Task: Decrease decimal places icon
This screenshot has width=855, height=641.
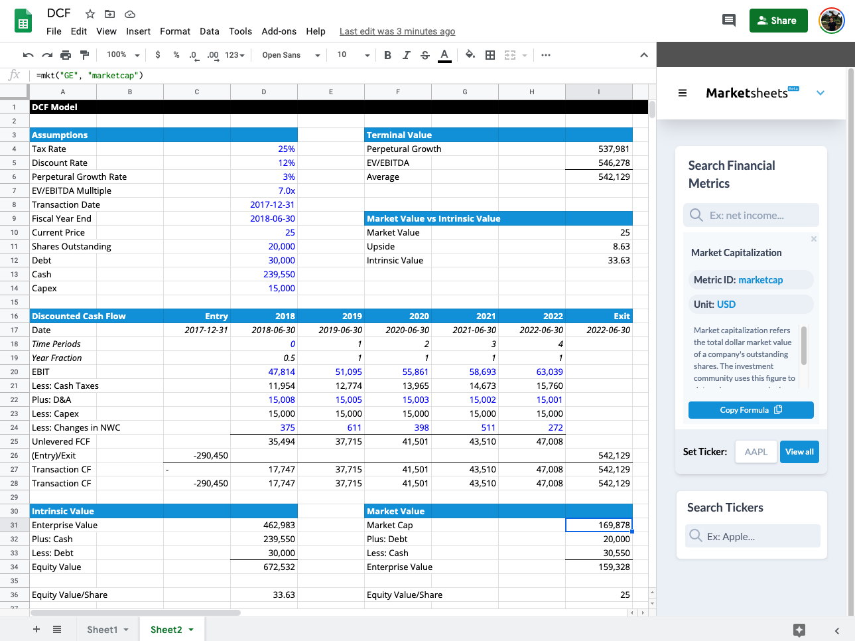Action: pos(193,55)
